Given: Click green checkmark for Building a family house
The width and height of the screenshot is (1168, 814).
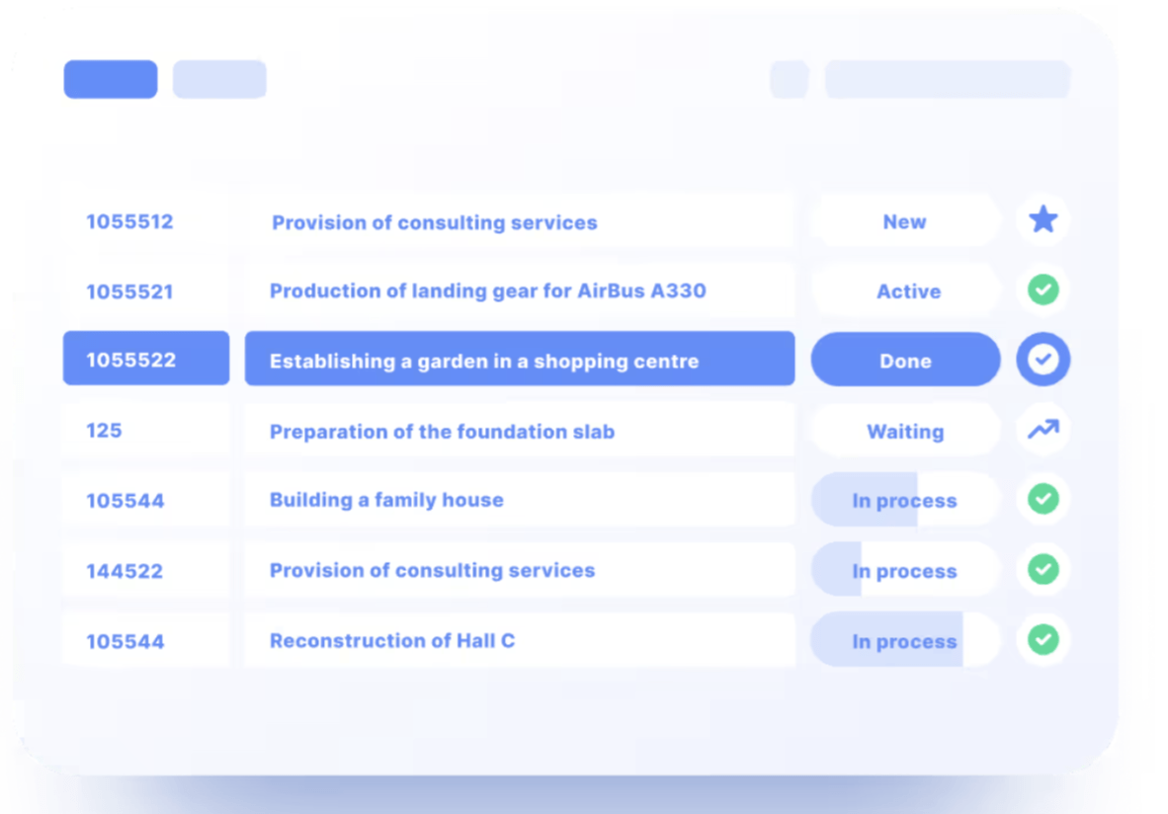Looking at the screenshot, I should point(1043,499).
